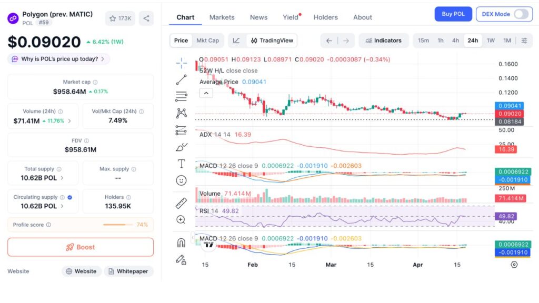Open the Holders tab
The height and width of the screenshot is (303, 539).
click(x=325, y=17)
